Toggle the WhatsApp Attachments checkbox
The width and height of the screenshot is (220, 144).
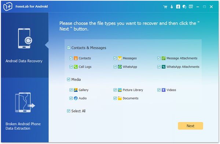pyautogui.click(x=159, y=67)
